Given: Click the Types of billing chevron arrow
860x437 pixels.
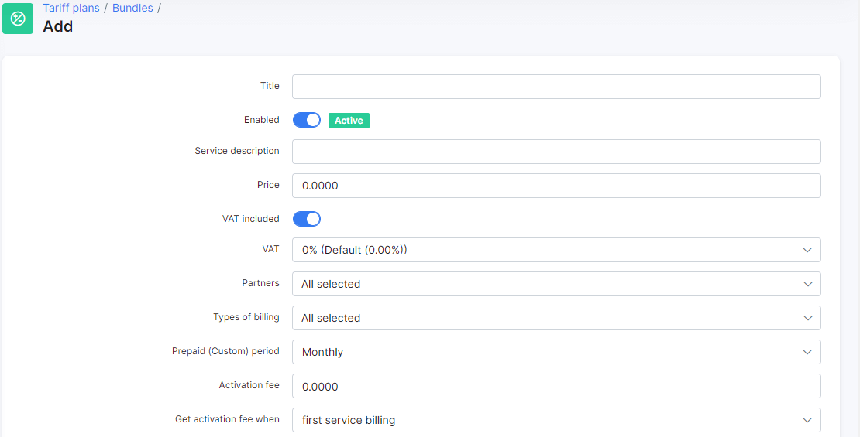Looking at the screenshot, I should 807,318.
